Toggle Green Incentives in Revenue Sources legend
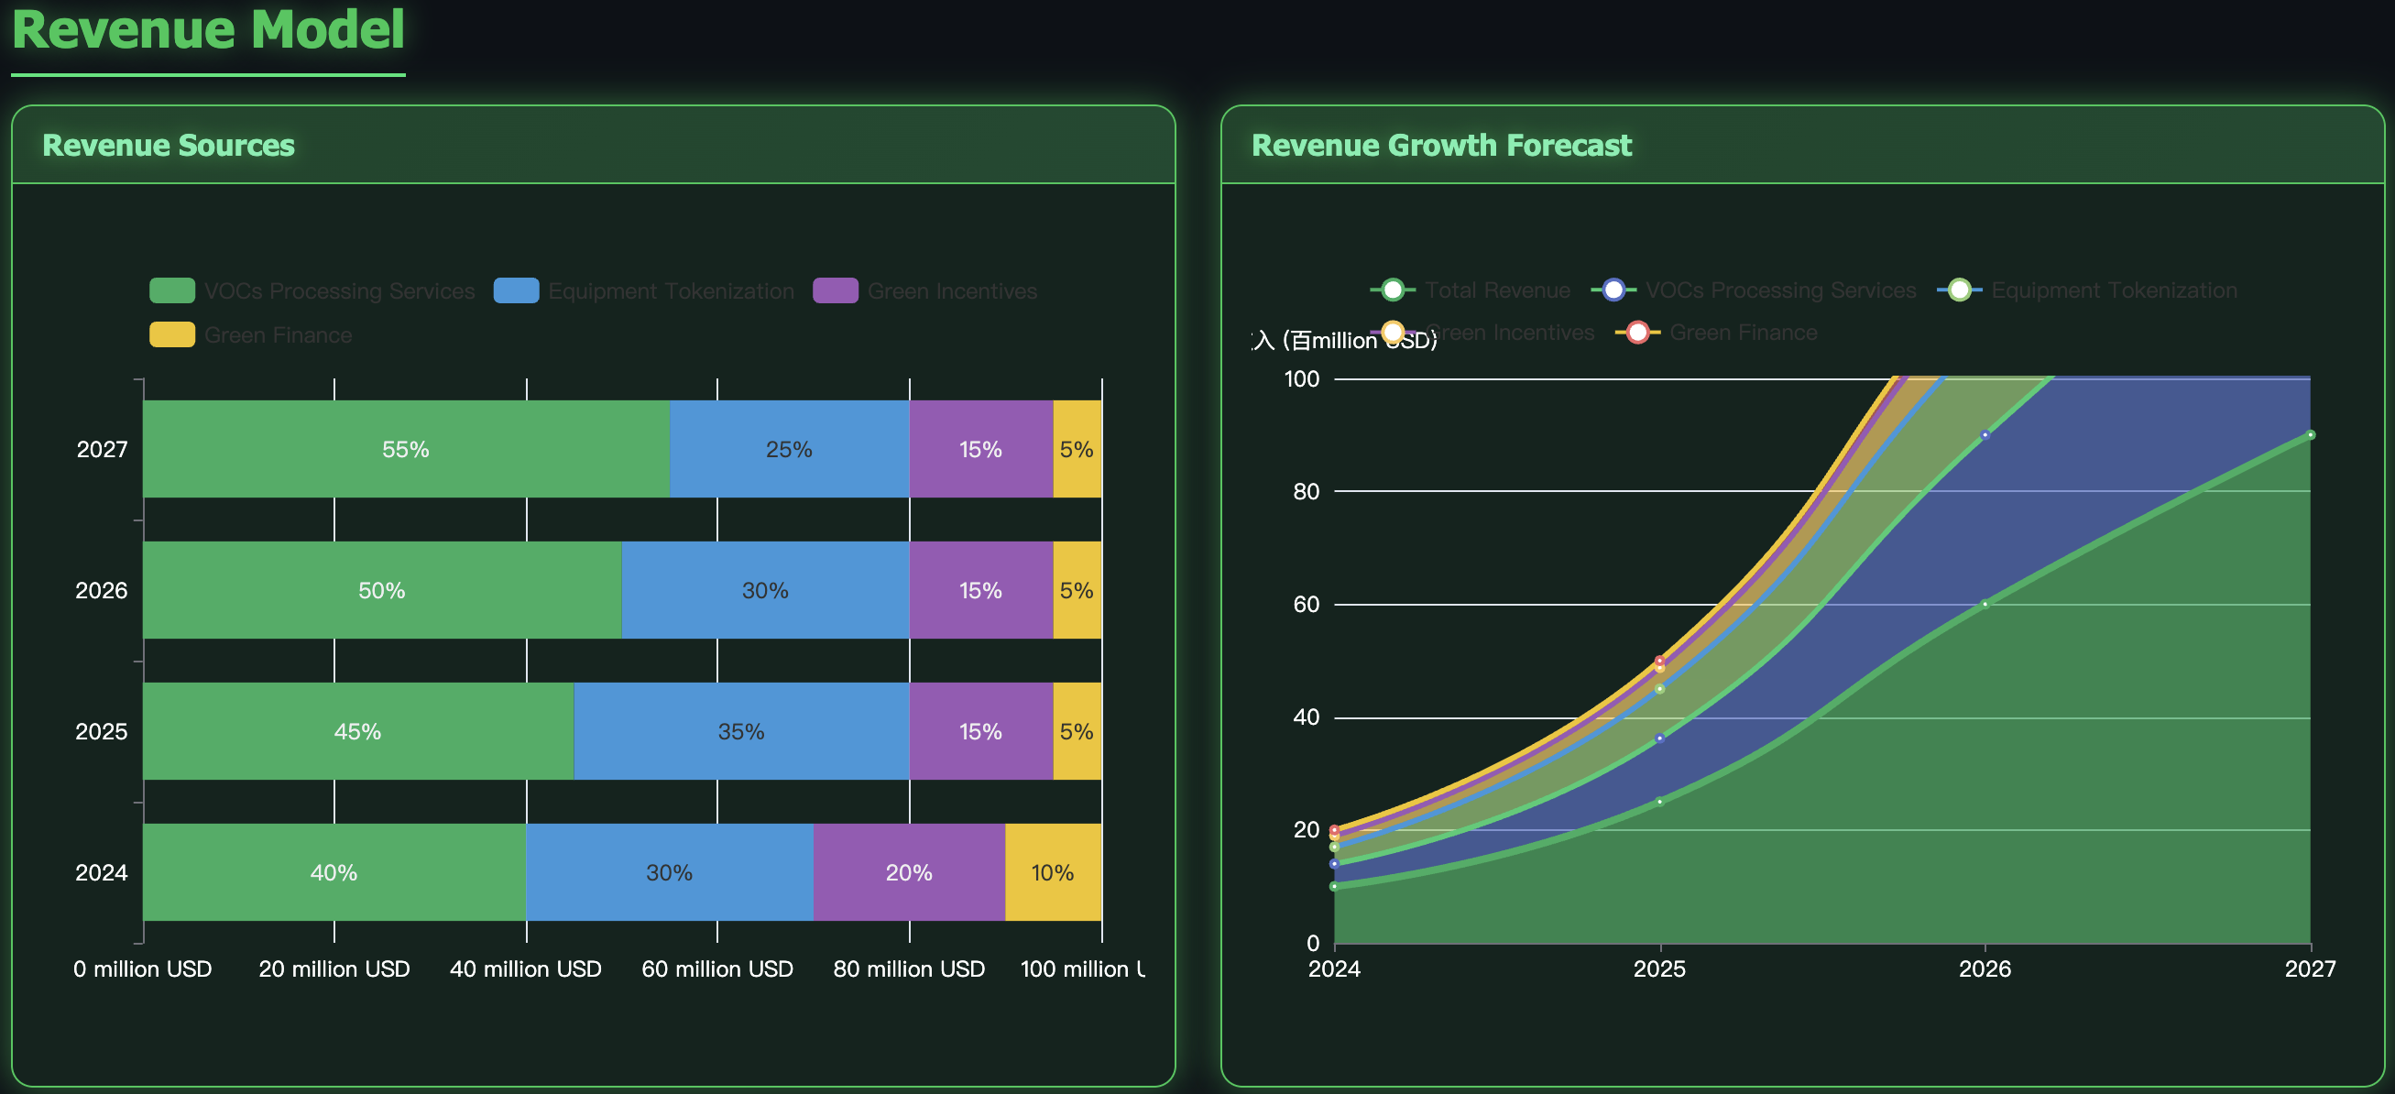2395x1094 pixels. [835, 291]
